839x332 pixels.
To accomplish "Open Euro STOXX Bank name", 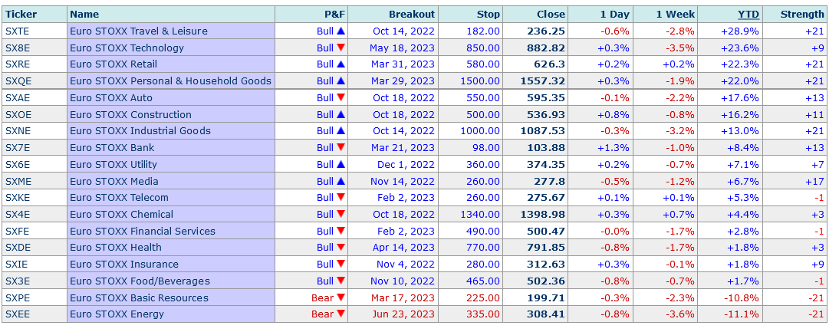I will click(x=112, y=147).
